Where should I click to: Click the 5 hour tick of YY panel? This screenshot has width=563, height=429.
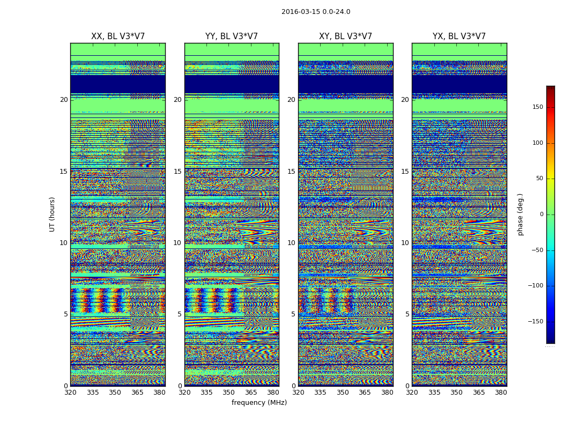coord(180,314)
